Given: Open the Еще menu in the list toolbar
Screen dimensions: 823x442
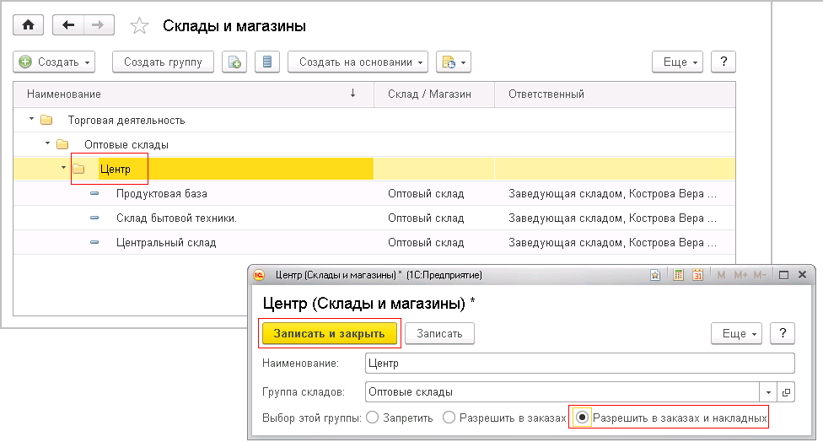Looking at the screenshot, I should (x=677, y=62).
